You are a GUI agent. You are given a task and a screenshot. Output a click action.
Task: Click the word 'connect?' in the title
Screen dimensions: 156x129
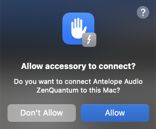(117, 66)
